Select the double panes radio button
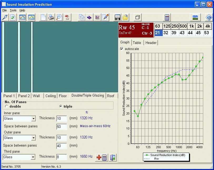The image size is (214, 170). [x=6, y=106]
